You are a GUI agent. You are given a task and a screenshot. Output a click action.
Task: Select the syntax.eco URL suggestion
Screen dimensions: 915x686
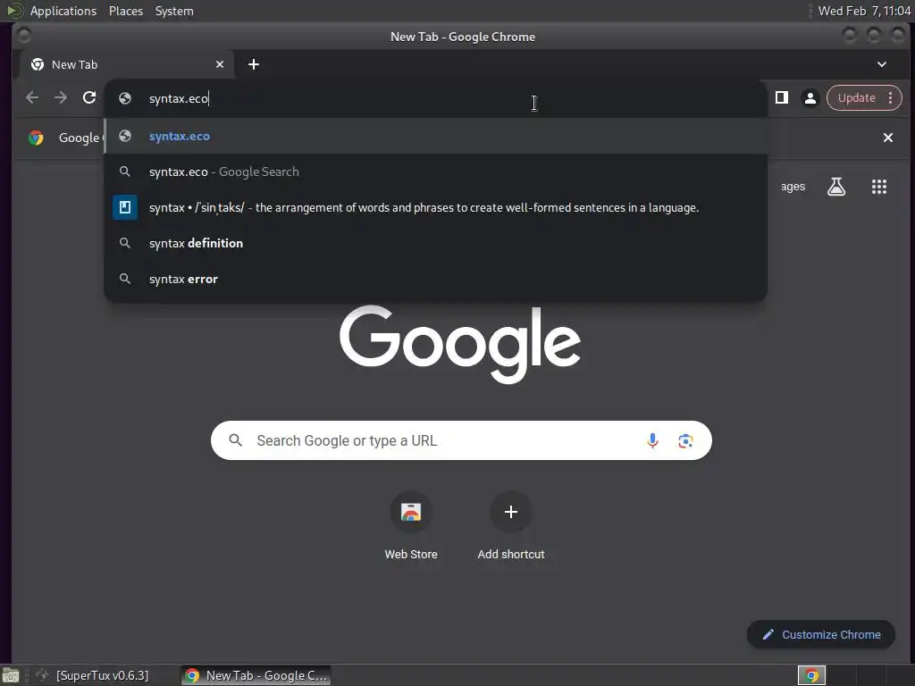click(436, 136)
